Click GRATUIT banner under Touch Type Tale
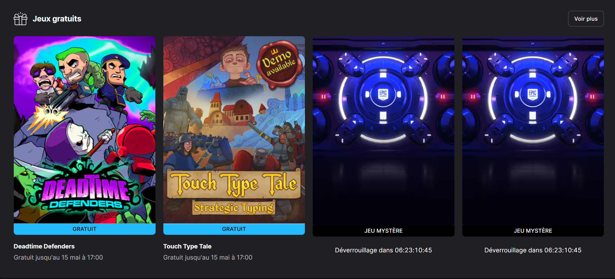Screen dimensions: 615x279 (234, 229)
